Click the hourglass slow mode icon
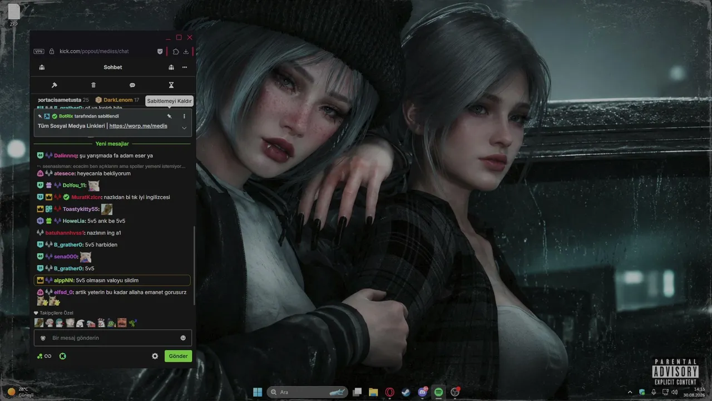 (x=171, y=85)
